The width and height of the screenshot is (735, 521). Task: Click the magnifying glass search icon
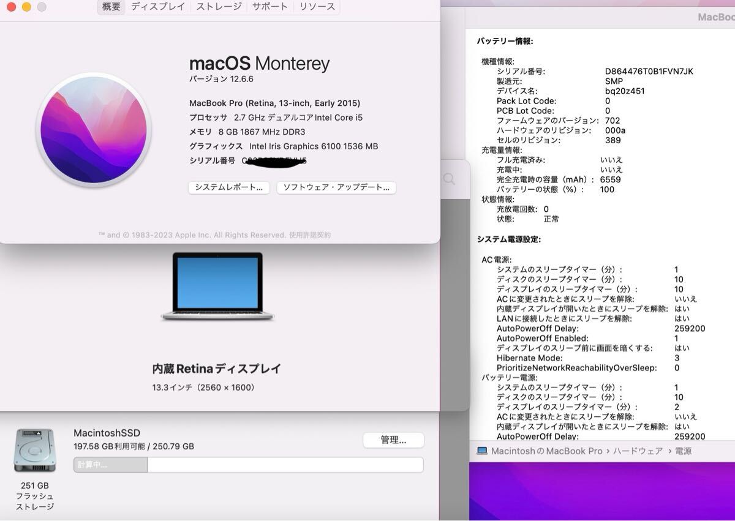point(449,179)
